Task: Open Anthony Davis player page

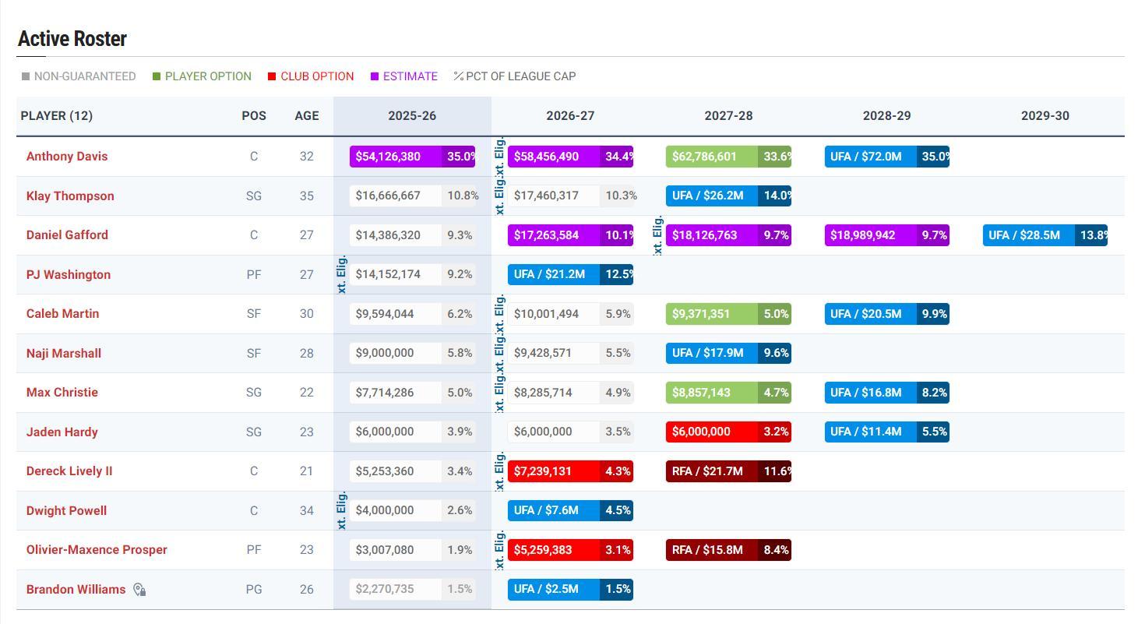Action: (67, 157)
